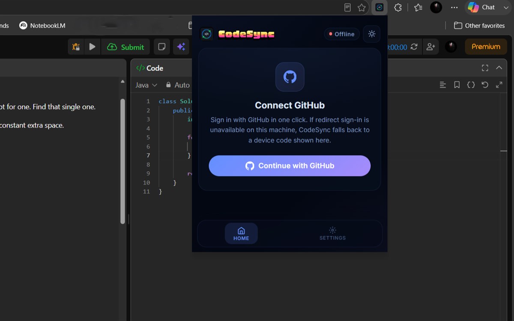514x321 pixels.
Task: Toggle the CodeSync light theme sun icon
Action: click(x=371, y=34)
